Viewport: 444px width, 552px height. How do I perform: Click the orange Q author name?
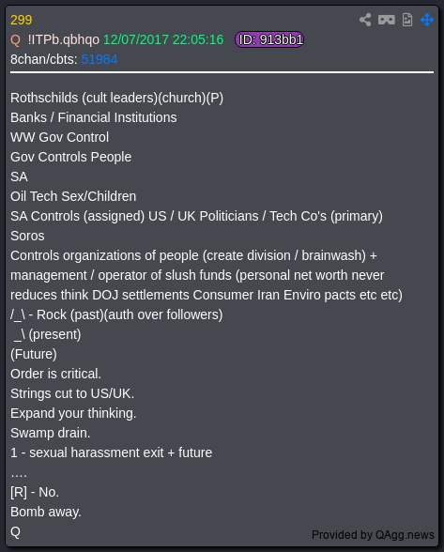(x=16, y=39)
